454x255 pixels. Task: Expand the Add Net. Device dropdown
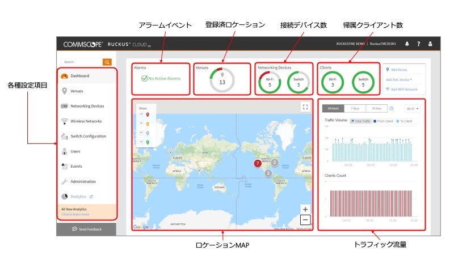(399, 80)
